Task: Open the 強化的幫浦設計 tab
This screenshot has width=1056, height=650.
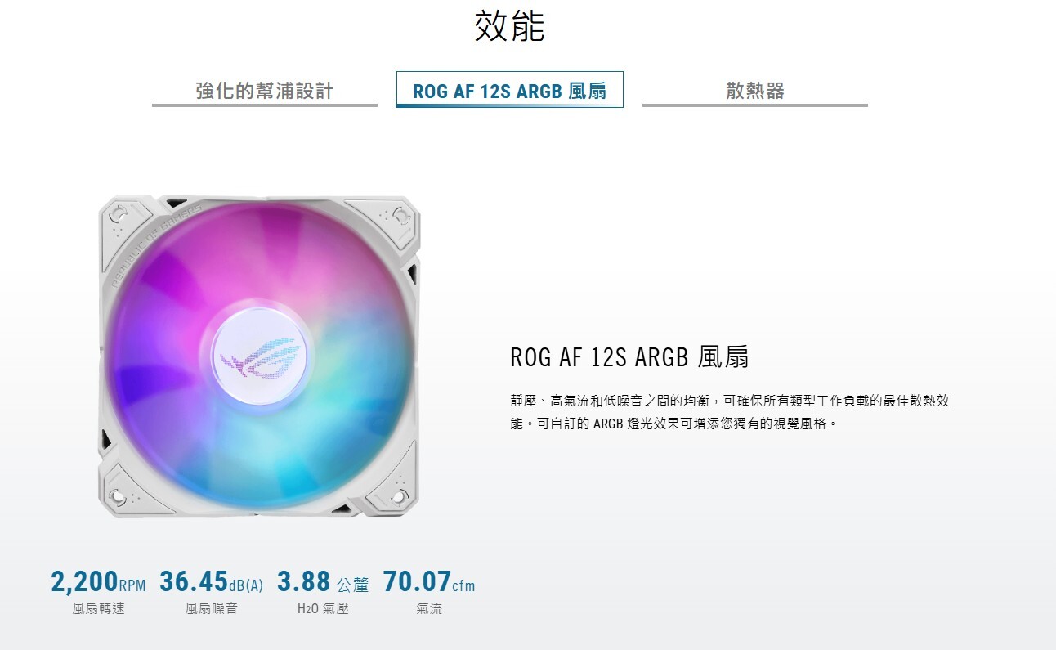Action: (x=264, y=91)
